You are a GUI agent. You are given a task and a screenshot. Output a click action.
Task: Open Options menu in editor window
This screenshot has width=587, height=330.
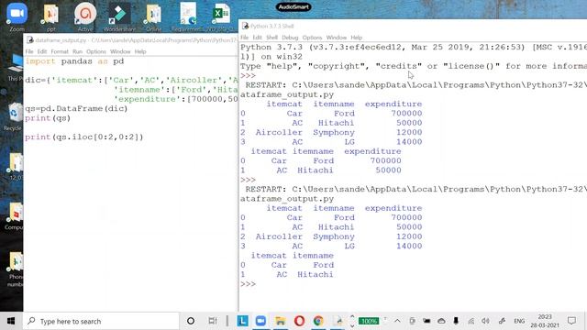click(x=96, y=51)
